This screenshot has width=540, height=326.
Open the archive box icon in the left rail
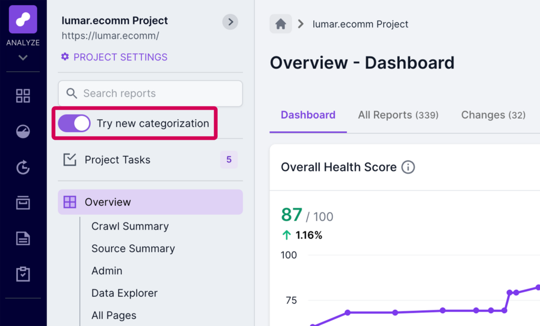tap(23, 203)
